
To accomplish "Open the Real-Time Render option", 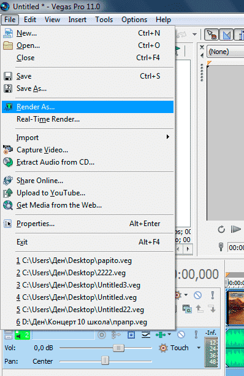I will coord(88,119).
